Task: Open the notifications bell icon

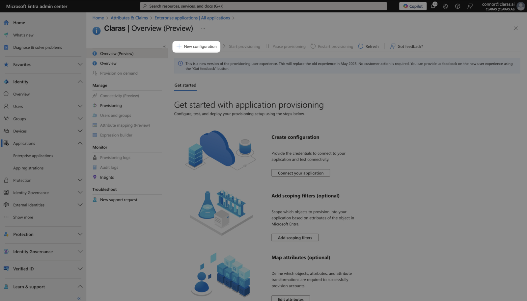Action: 433,6
